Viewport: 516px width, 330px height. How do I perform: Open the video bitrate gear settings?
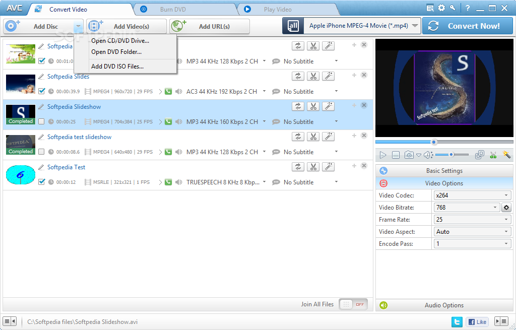click(506, 208)
